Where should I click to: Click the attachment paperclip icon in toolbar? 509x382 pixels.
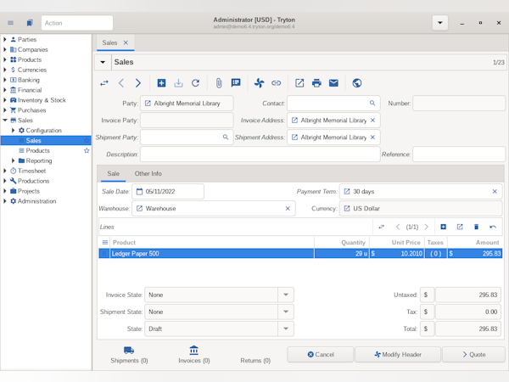[218, 83]
